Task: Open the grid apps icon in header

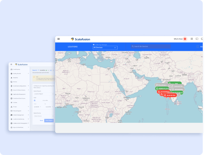Action: 191,39
